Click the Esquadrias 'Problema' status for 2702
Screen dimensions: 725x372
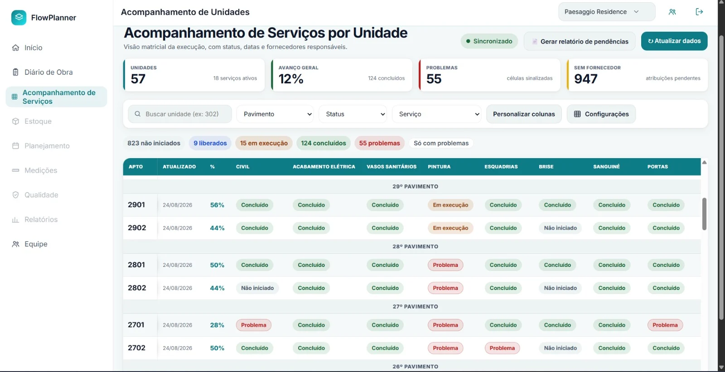[x=502, y=348]
